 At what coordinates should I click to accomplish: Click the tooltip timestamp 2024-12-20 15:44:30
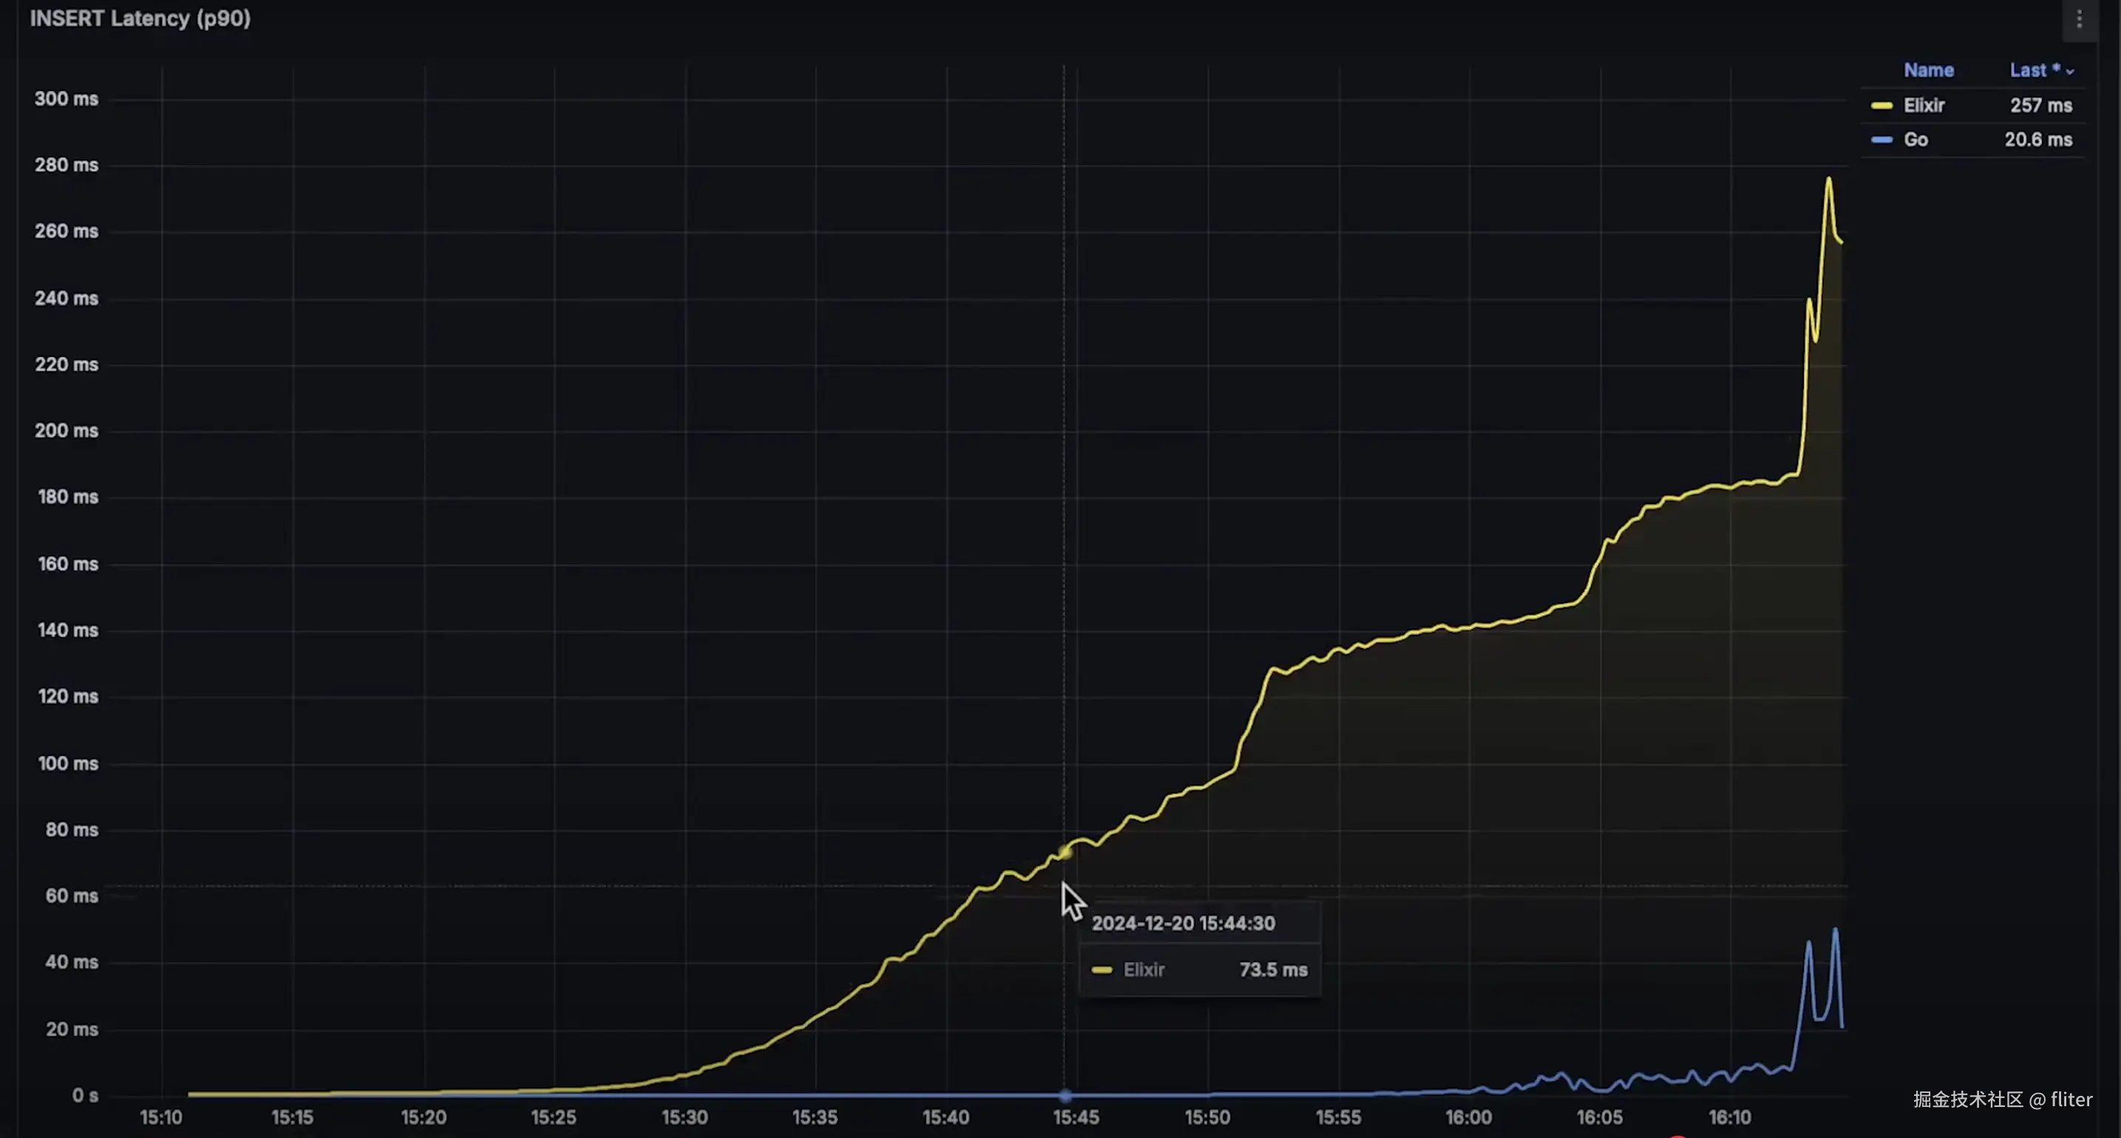click(1182, 923)
